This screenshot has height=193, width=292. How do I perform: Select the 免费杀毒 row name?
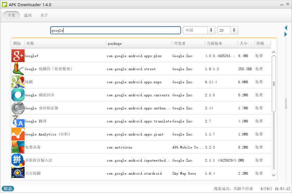(x=33, y=147)
